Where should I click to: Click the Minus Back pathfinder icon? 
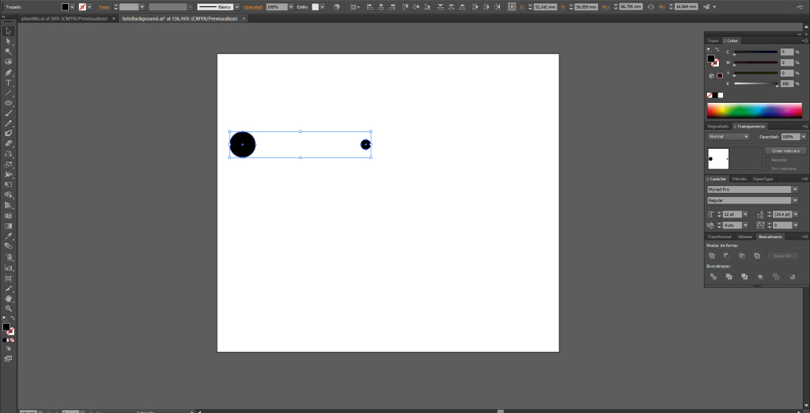point(792,277)
